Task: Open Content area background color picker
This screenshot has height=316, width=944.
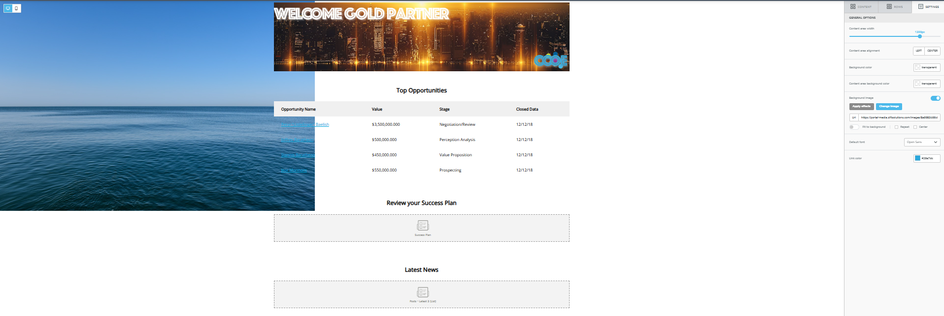Action: [x=926, y=84]
